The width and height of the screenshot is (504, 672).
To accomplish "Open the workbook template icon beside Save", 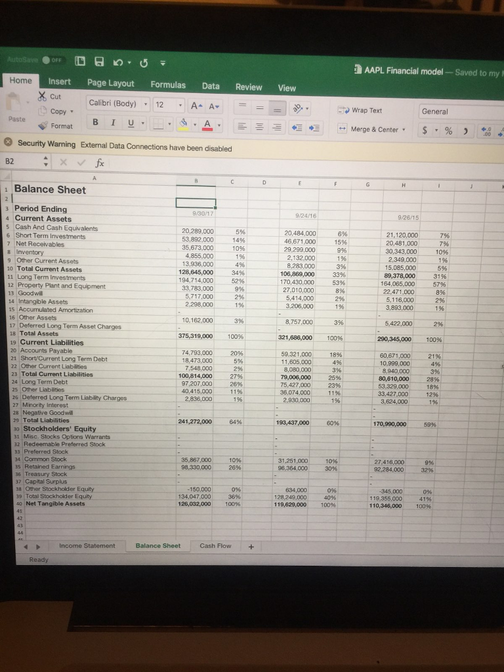I will tap(80, 61).
